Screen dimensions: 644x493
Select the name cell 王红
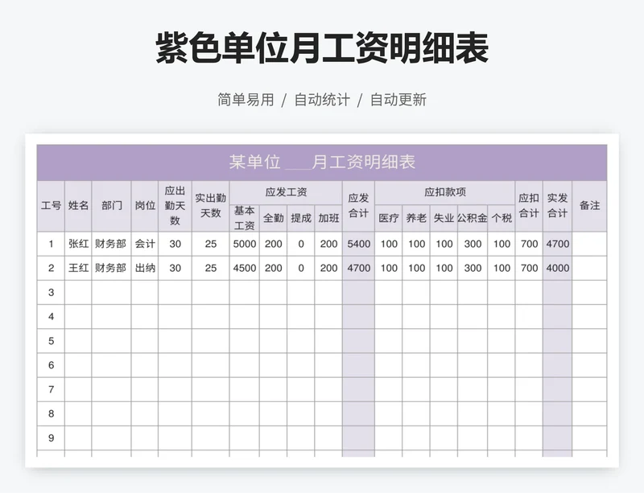[78, 269]
